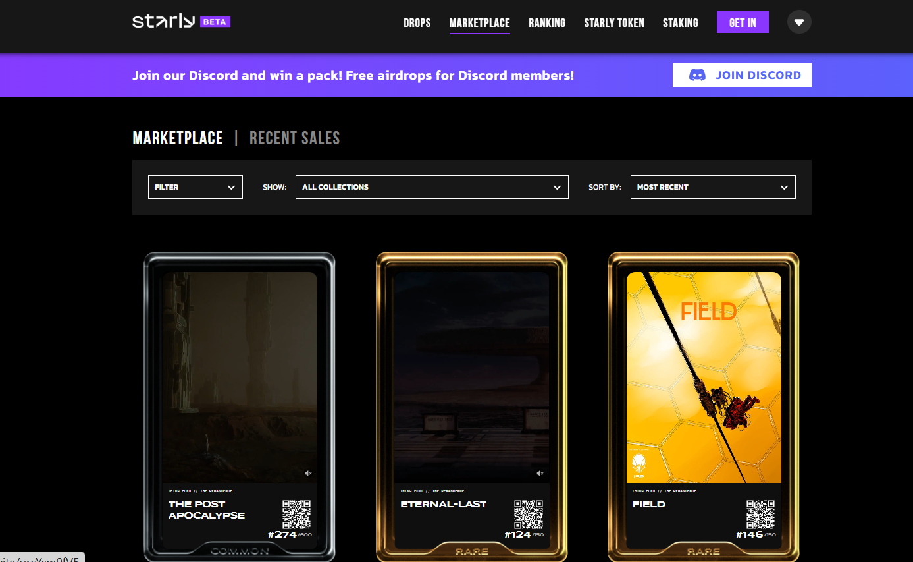Screen dimensions: 913x562
Task: Click the 'SORT BY:' label
Action: 605,187
